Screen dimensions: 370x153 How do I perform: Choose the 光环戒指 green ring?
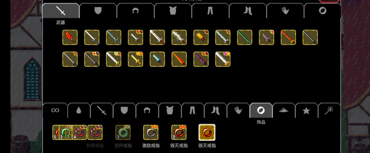tap(123, 132)
